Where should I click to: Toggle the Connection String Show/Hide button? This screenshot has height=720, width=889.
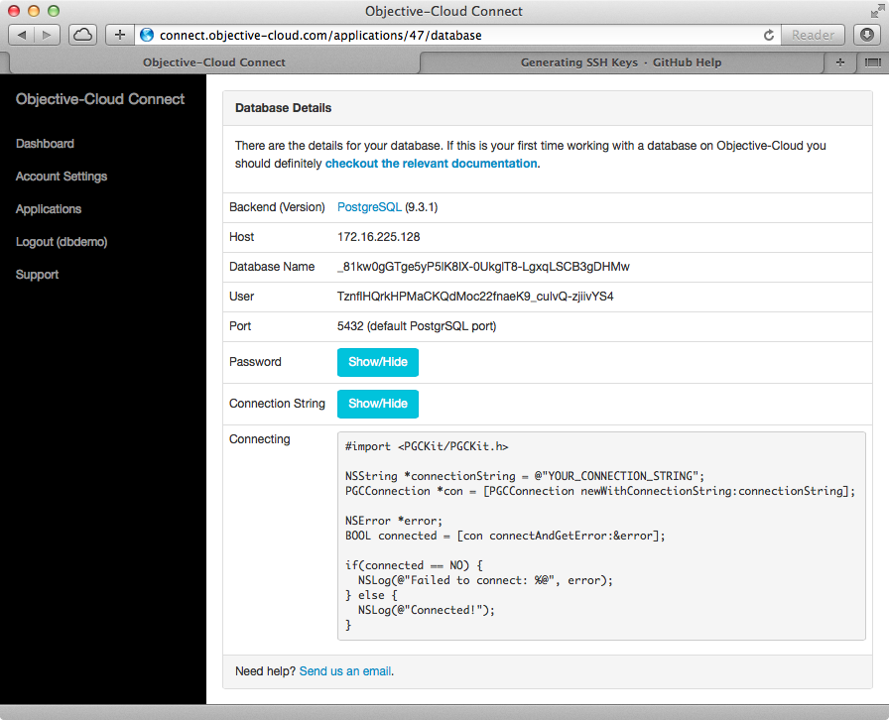click(x=378, y=404)
